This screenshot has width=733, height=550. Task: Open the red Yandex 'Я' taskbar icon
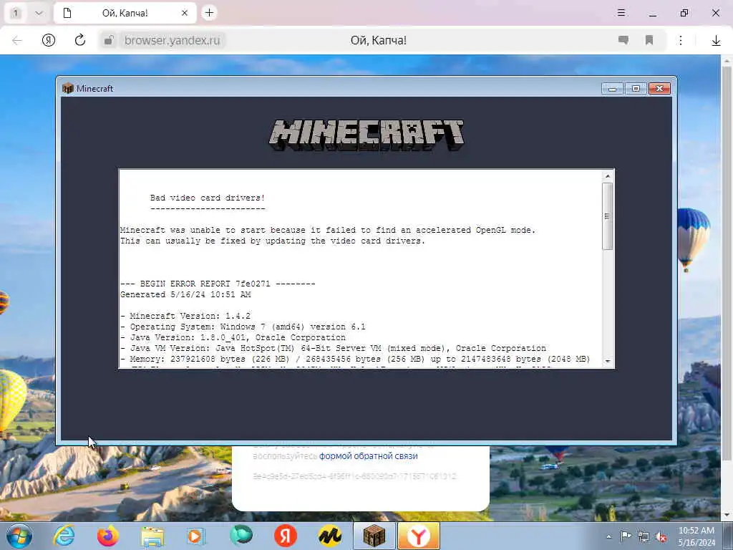coord(285,536)
